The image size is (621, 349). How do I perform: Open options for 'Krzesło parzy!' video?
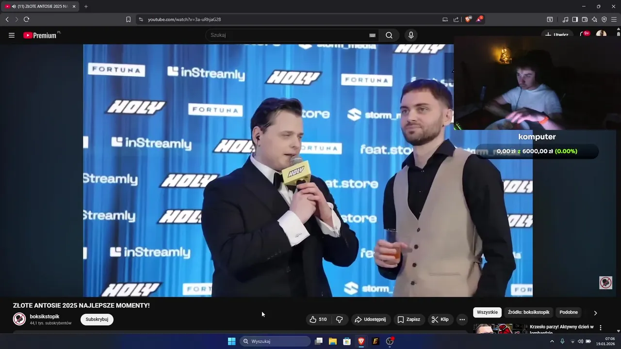601,328
